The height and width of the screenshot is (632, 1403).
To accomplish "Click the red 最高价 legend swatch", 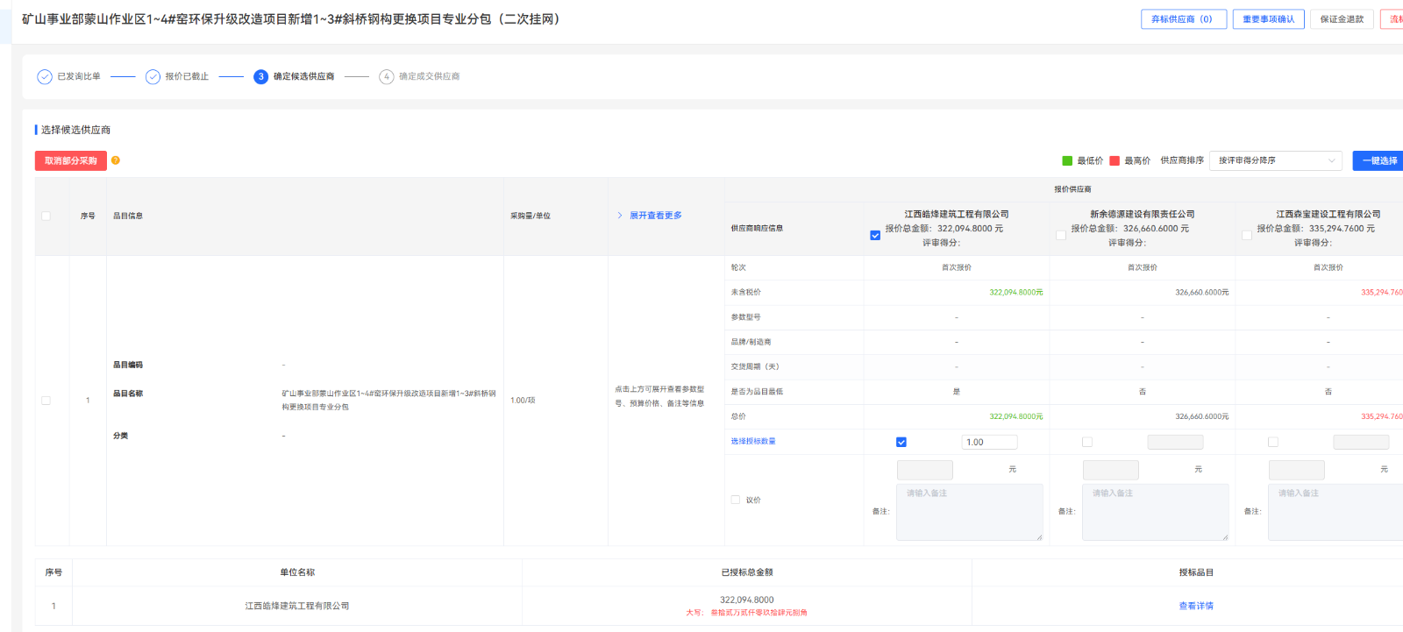I will [x=1115, y=161].
